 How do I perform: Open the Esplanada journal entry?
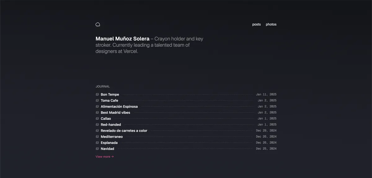[109, 143]
